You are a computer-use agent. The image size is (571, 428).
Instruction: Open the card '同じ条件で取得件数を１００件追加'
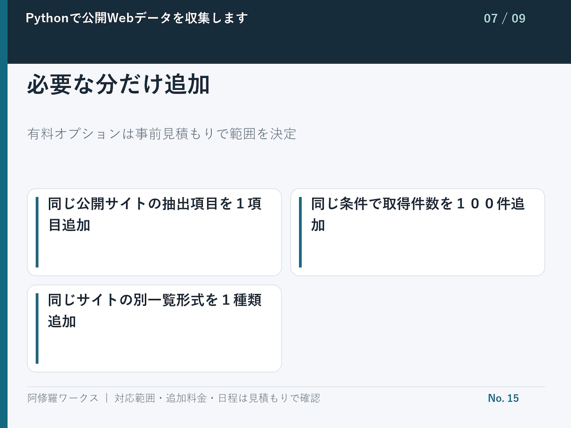(418, 232)
